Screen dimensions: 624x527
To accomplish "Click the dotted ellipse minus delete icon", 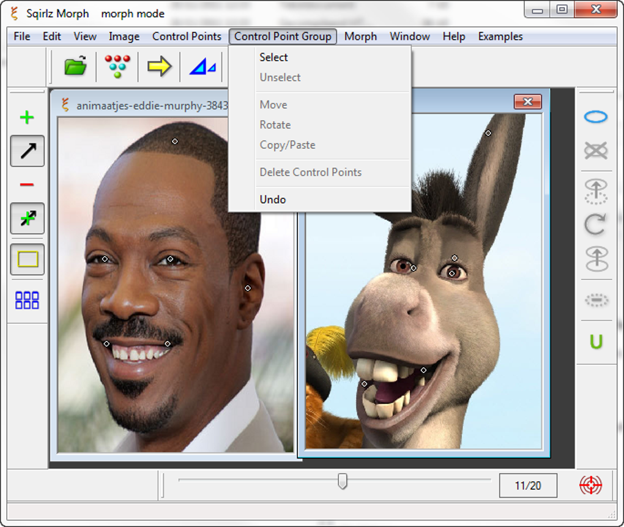I will [596, 300].
